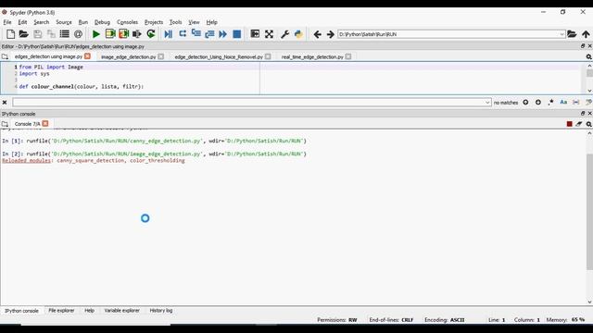Run file with green play button
The height and width of the screenshot is (333, 593).
click(96, 34)
